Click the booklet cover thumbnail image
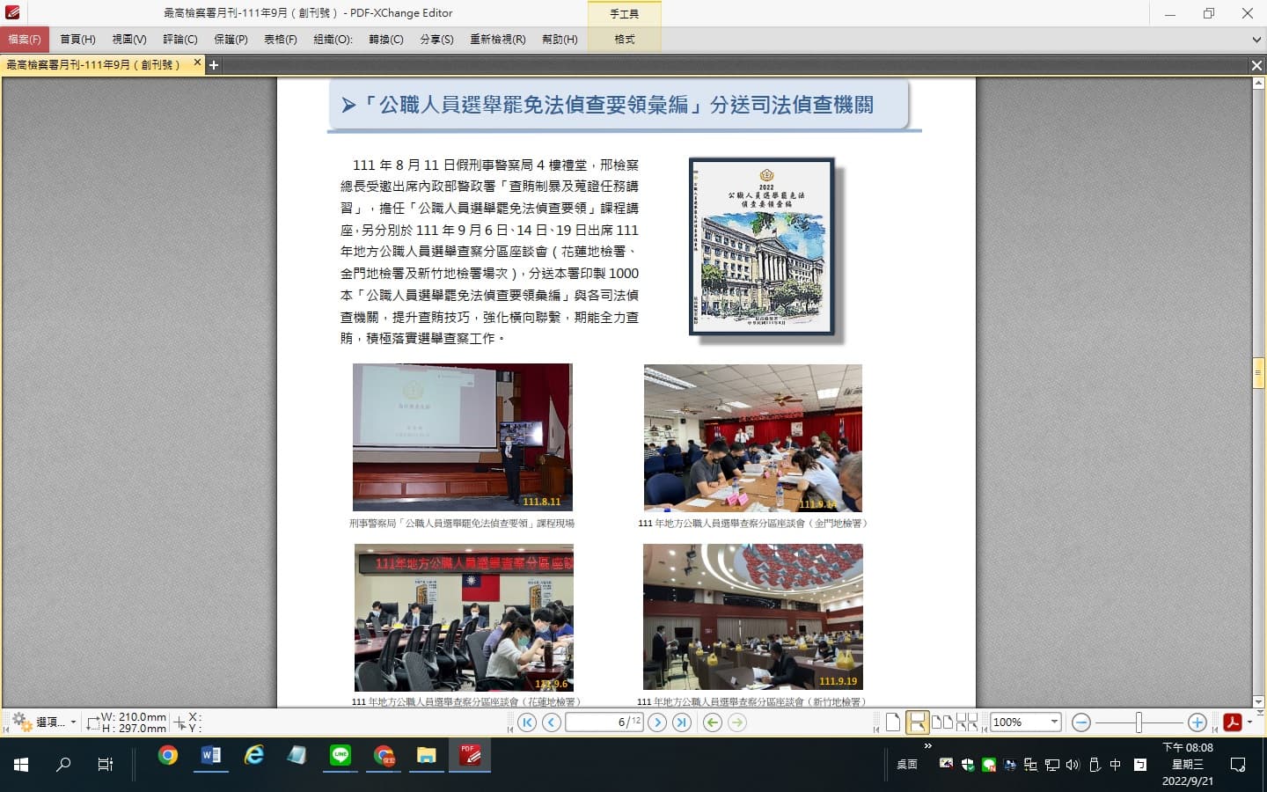Screen dimensions: 1267x792 click(x=762, y=246)
